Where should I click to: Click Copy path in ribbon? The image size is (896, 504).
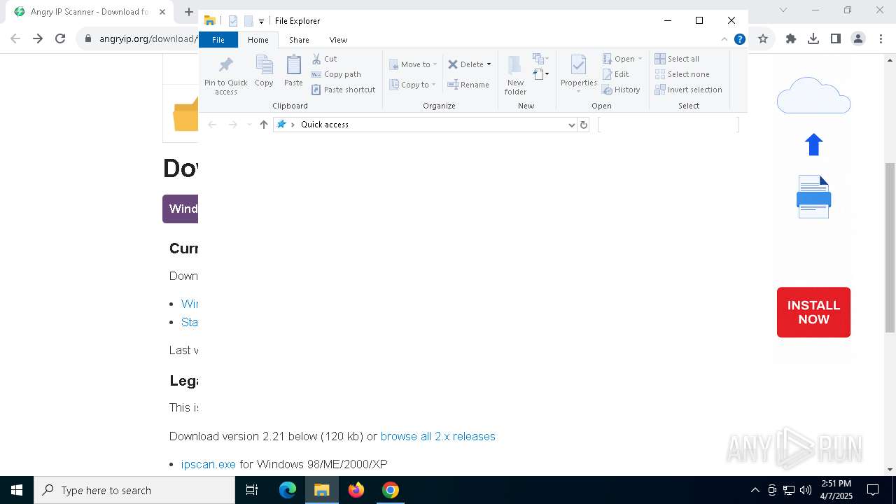click(x=336, y=74)
